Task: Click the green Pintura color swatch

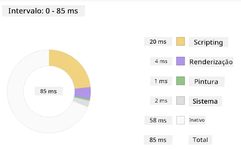Action: pos(181,81)
